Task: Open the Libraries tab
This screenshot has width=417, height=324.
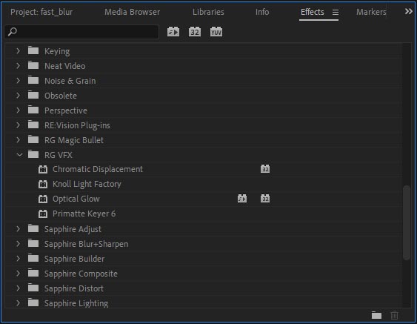Action: pos(208,12)
